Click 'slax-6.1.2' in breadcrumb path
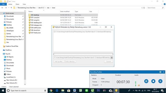 41,8
